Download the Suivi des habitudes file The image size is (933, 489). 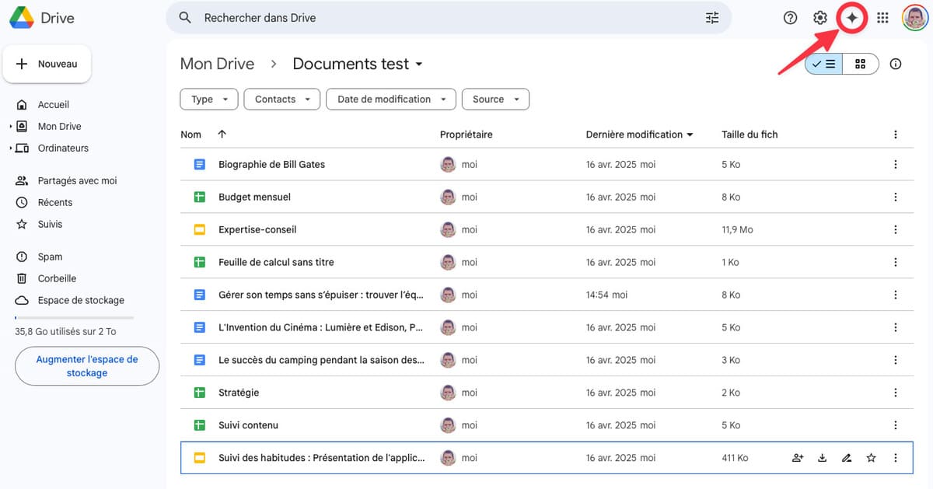click(x=822, y=458)
